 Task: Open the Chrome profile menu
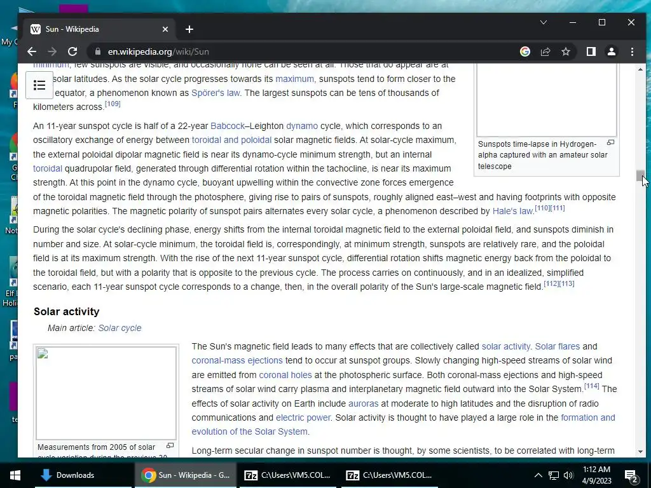pos(611,51)
